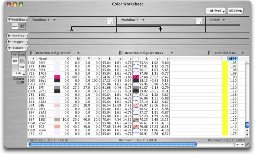Click the Workflow 2 small popup box
Screen dimensions: 255x155
[x=199, y=21]
